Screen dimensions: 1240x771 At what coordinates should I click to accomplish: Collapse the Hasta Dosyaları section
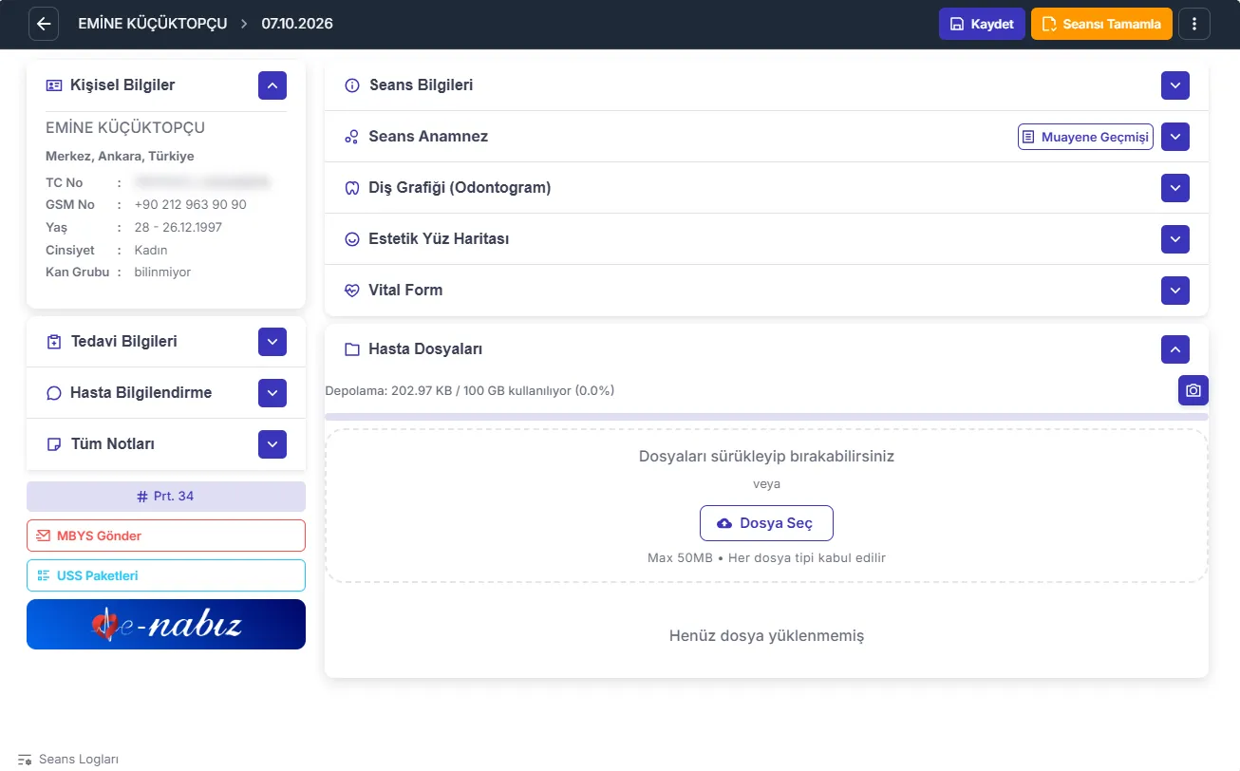point(1175,349)
